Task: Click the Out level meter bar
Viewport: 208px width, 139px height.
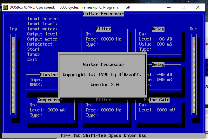Action: 194,75
